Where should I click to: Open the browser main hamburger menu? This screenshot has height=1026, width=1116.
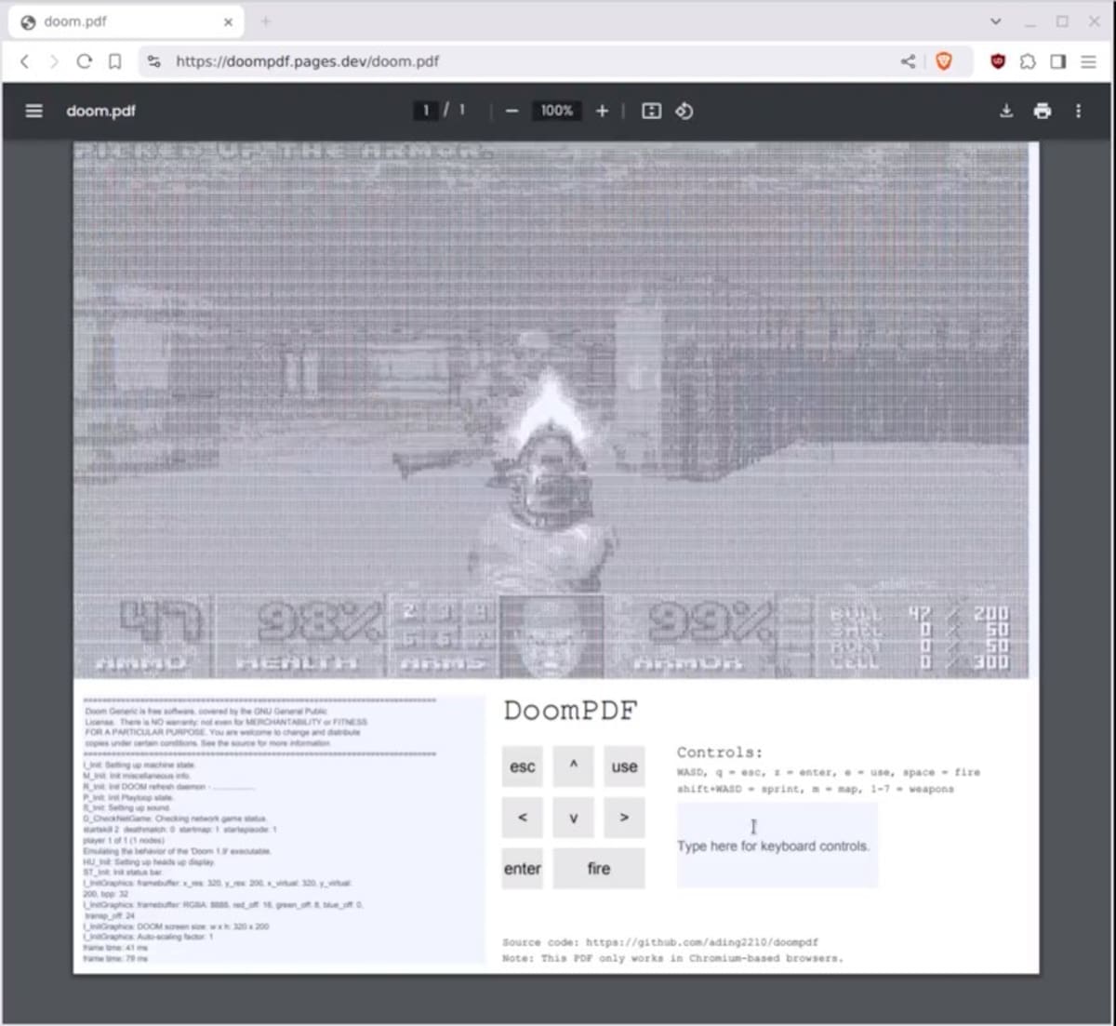click(1088, 61)
